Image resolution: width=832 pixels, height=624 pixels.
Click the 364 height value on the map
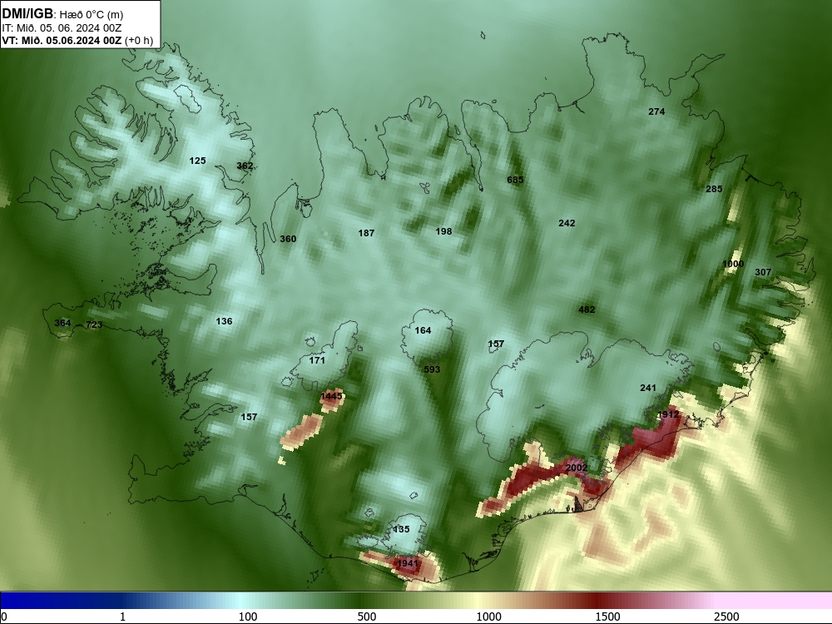[x=62, y=323]
